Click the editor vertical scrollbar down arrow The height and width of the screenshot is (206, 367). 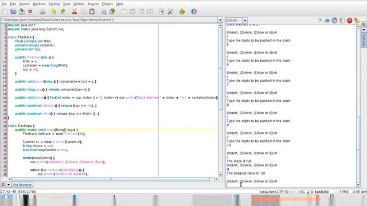point(220,175)
